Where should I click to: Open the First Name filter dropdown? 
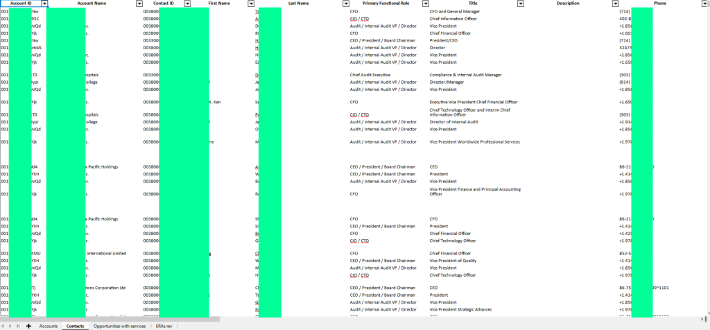[251, 3]
